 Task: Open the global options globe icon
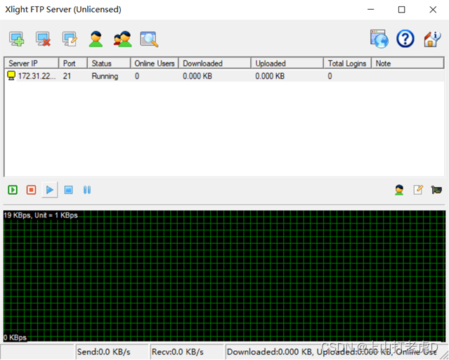(x=379, y=39)
